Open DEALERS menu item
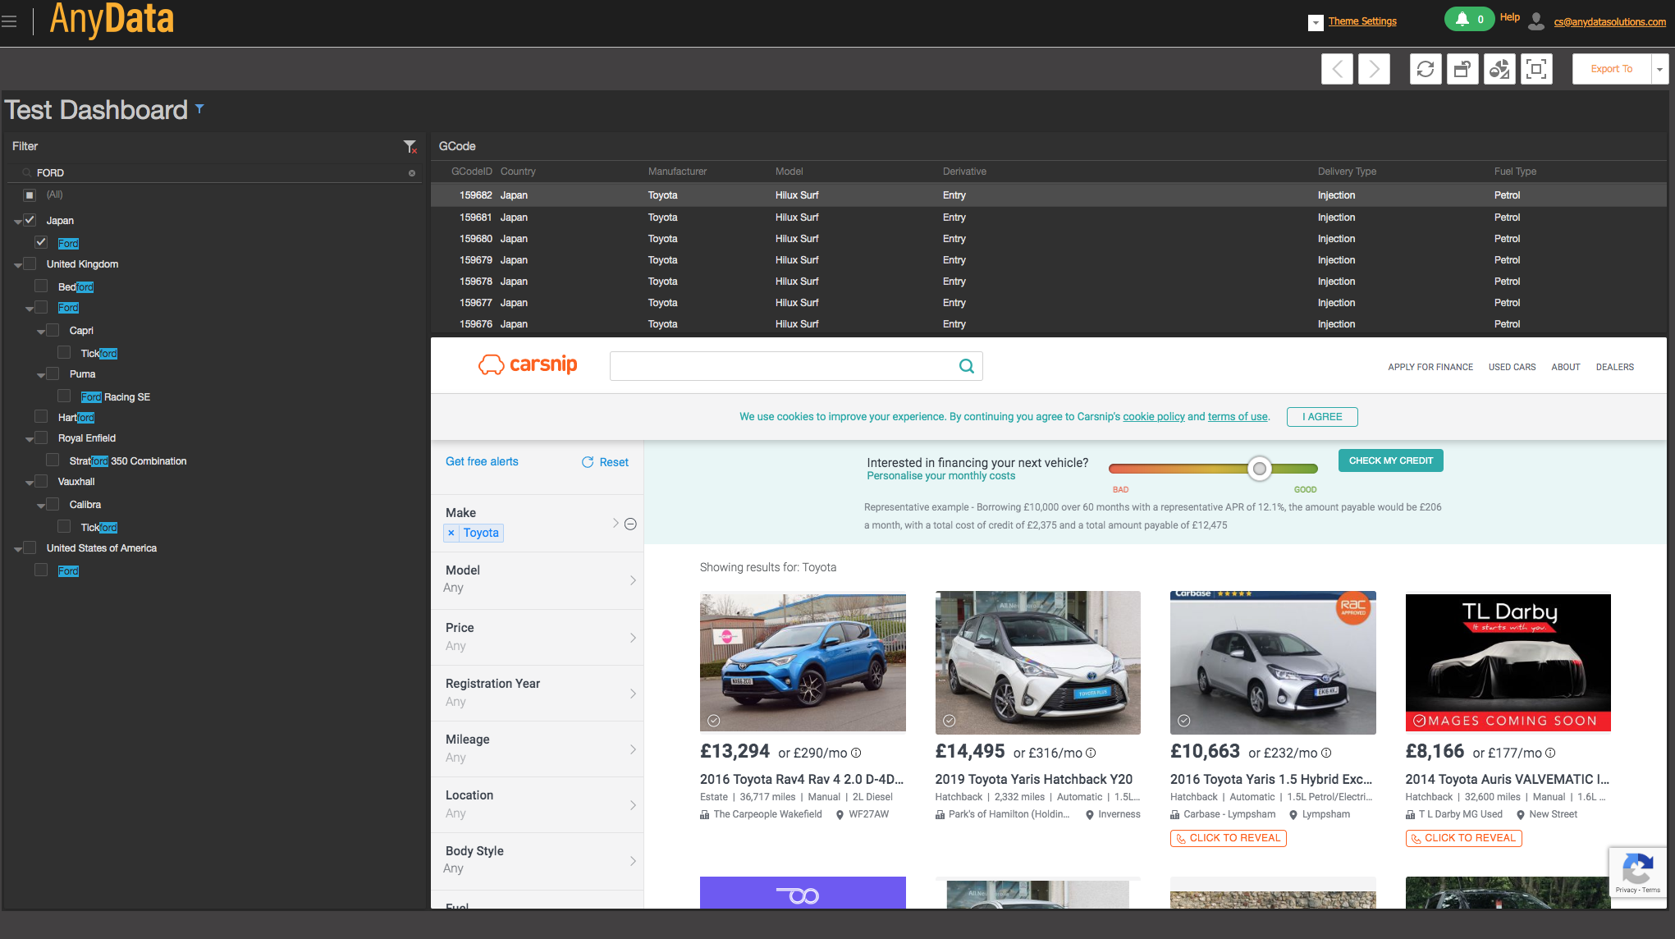 click(x=1615, y=367)
